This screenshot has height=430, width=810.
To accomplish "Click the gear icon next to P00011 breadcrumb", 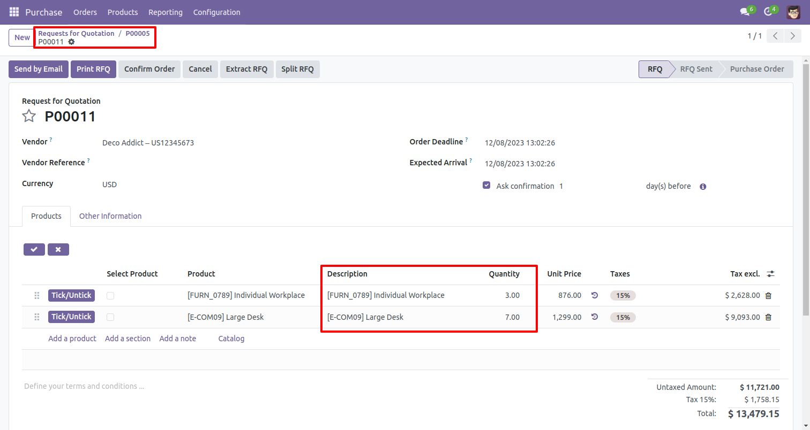I will [x=71, y=42].
